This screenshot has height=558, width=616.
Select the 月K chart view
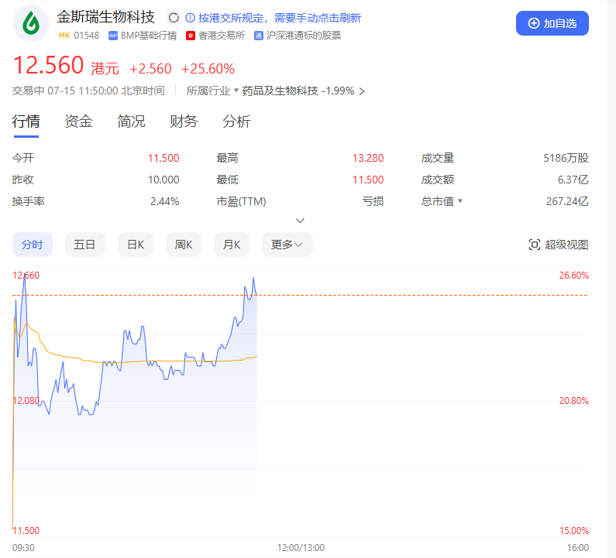tap(232, 245)
